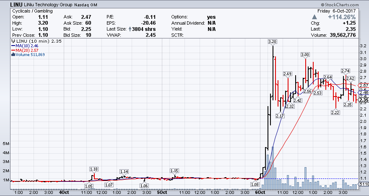This screenshot has width=369, height=196.
Task: Click the 1.18 price label on 4 Oct
Action: click(x=94, y=169)
